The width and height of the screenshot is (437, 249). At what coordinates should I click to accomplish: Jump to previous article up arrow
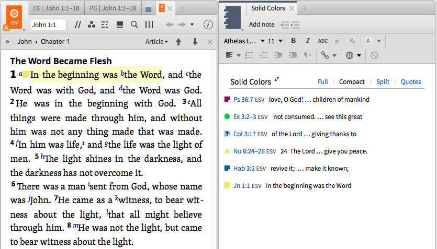(x=178, y=42)
